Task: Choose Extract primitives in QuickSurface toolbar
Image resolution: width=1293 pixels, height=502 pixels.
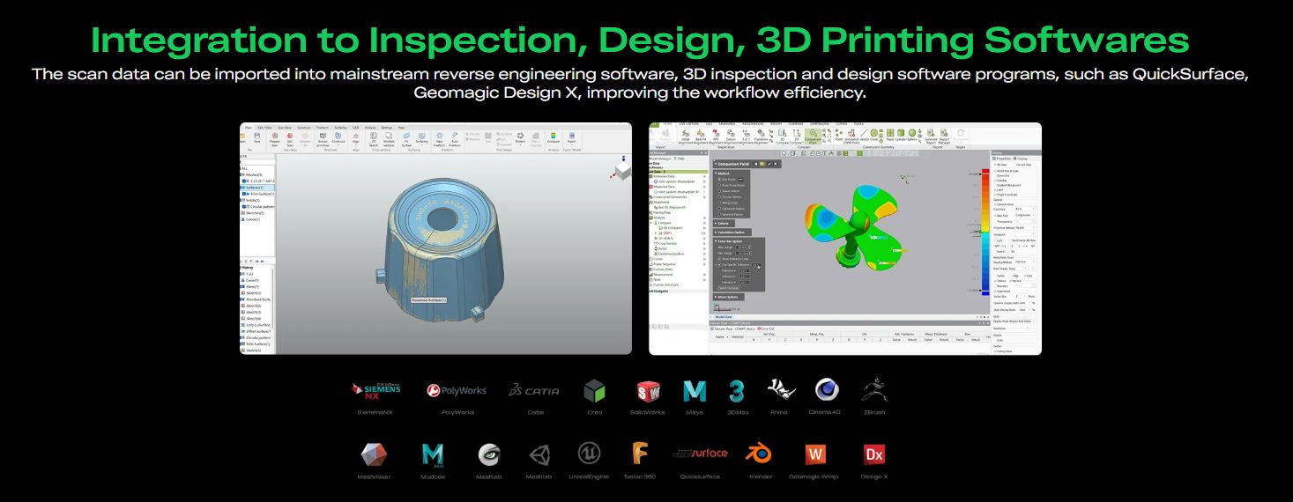Action: (x=323, y=138)
